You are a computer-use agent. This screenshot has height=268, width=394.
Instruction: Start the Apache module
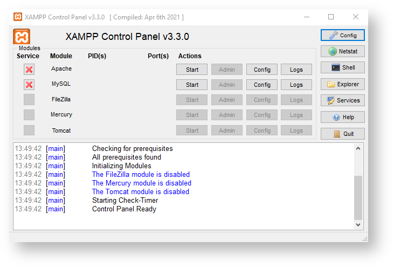[x=192, y=70]
